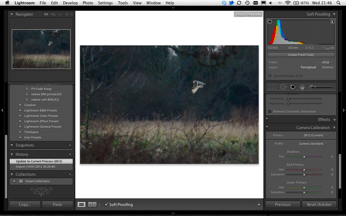Toggle the Effects panel on/off switch
The height and width of the screenshot is (216, 346).
(x=267, y=119)
